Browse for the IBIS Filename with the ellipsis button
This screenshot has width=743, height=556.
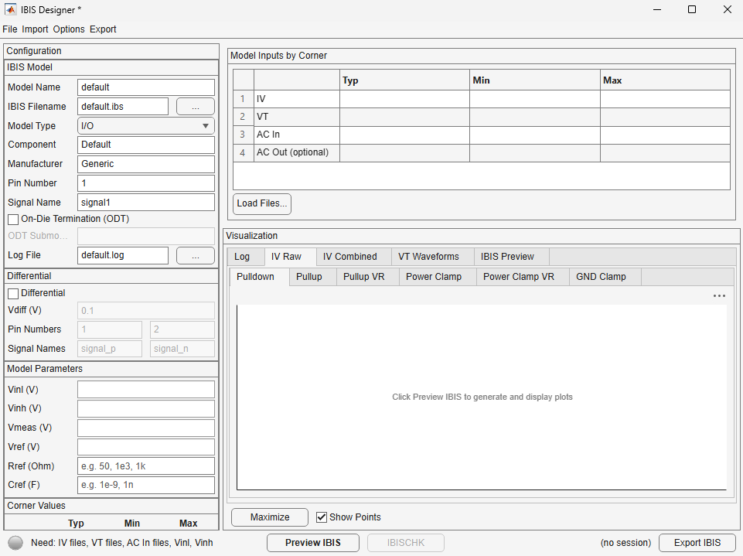tap(196, 107)
